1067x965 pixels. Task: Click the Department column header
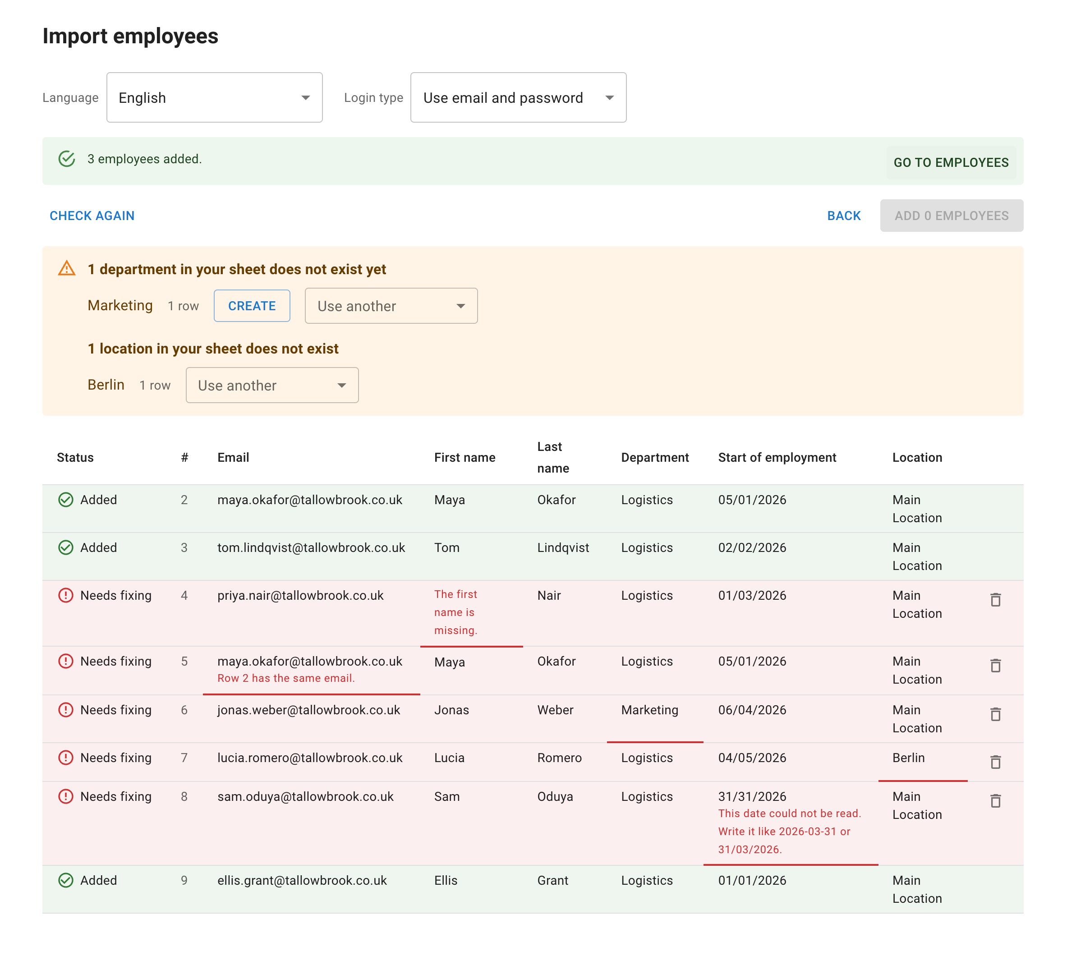pyautogui.click(x=655, y=457)
